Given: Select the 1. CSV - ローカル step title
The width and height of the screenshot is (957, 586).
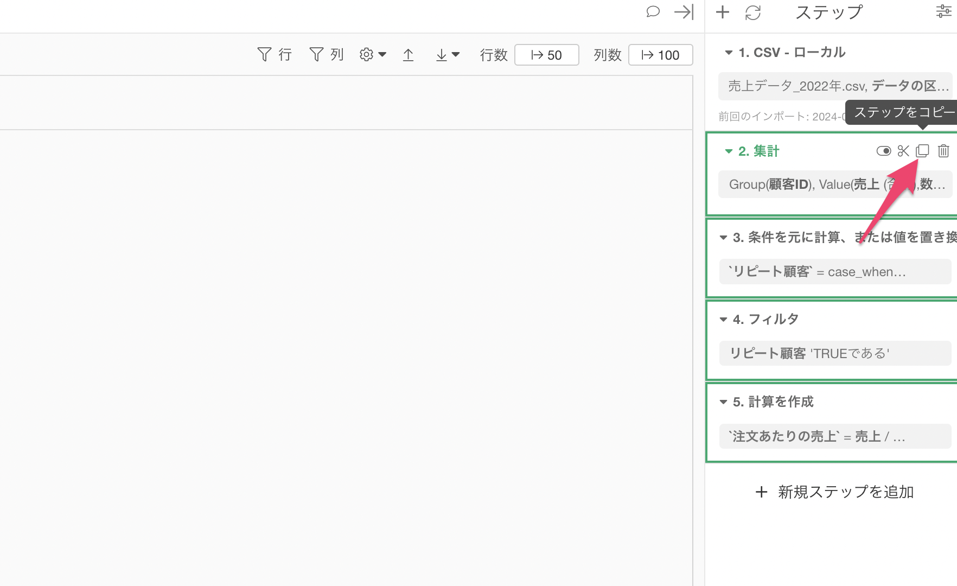Looking at the screenshot, I should [792, 53].
